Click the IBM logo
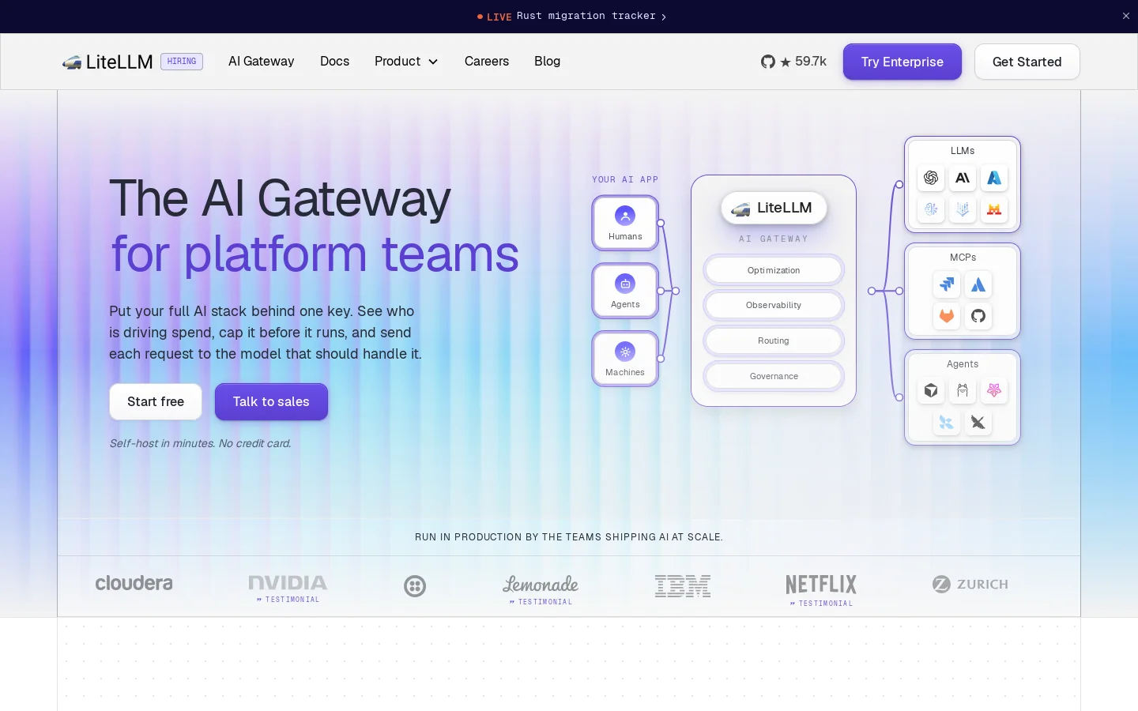This screenshot has width=1138, height=711. point(683,585)
